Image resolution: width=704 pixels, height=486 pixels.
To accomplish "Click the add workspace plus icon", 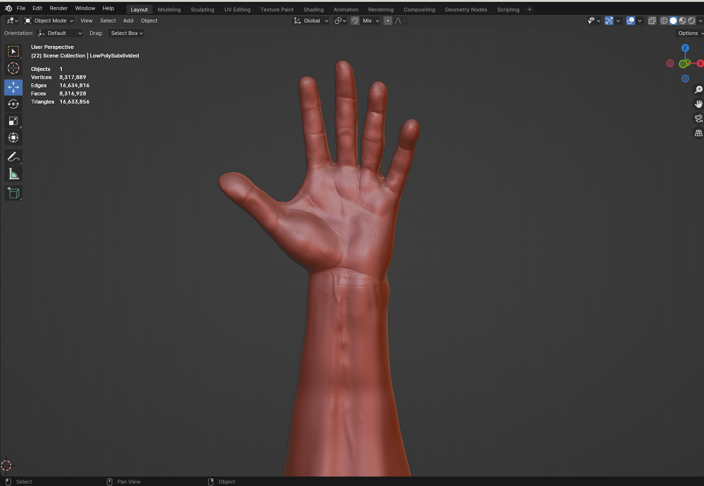I will click(x=529, y=9).
